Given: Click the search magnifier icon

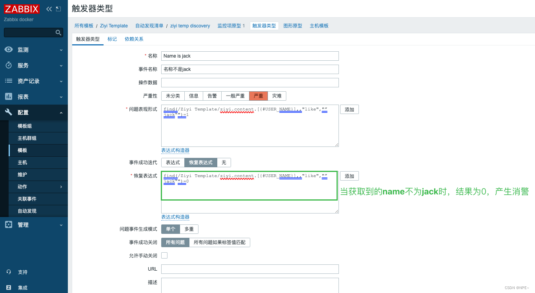Looking at the screenshot, I should [58, 33].
